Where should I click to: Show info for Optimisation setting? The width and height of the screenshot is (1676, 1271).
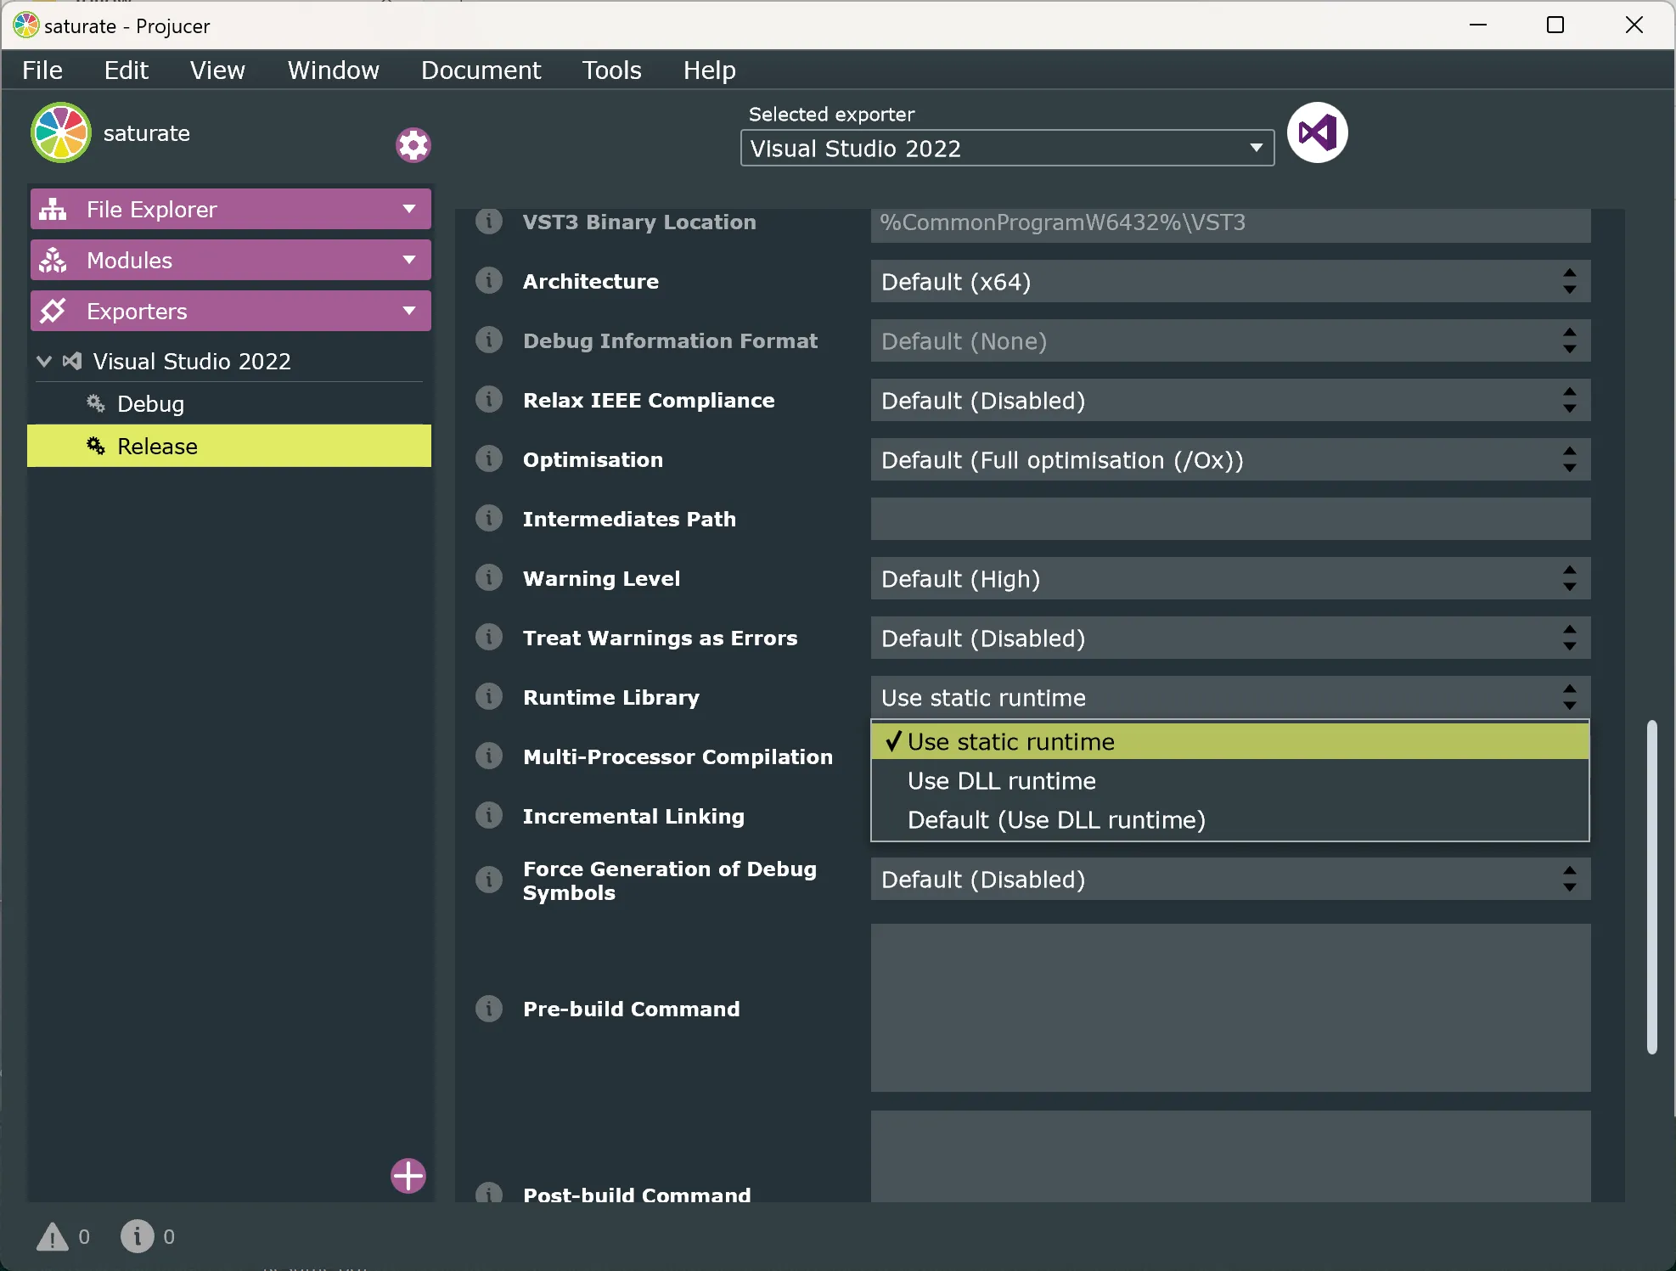(x=488, y=458)
